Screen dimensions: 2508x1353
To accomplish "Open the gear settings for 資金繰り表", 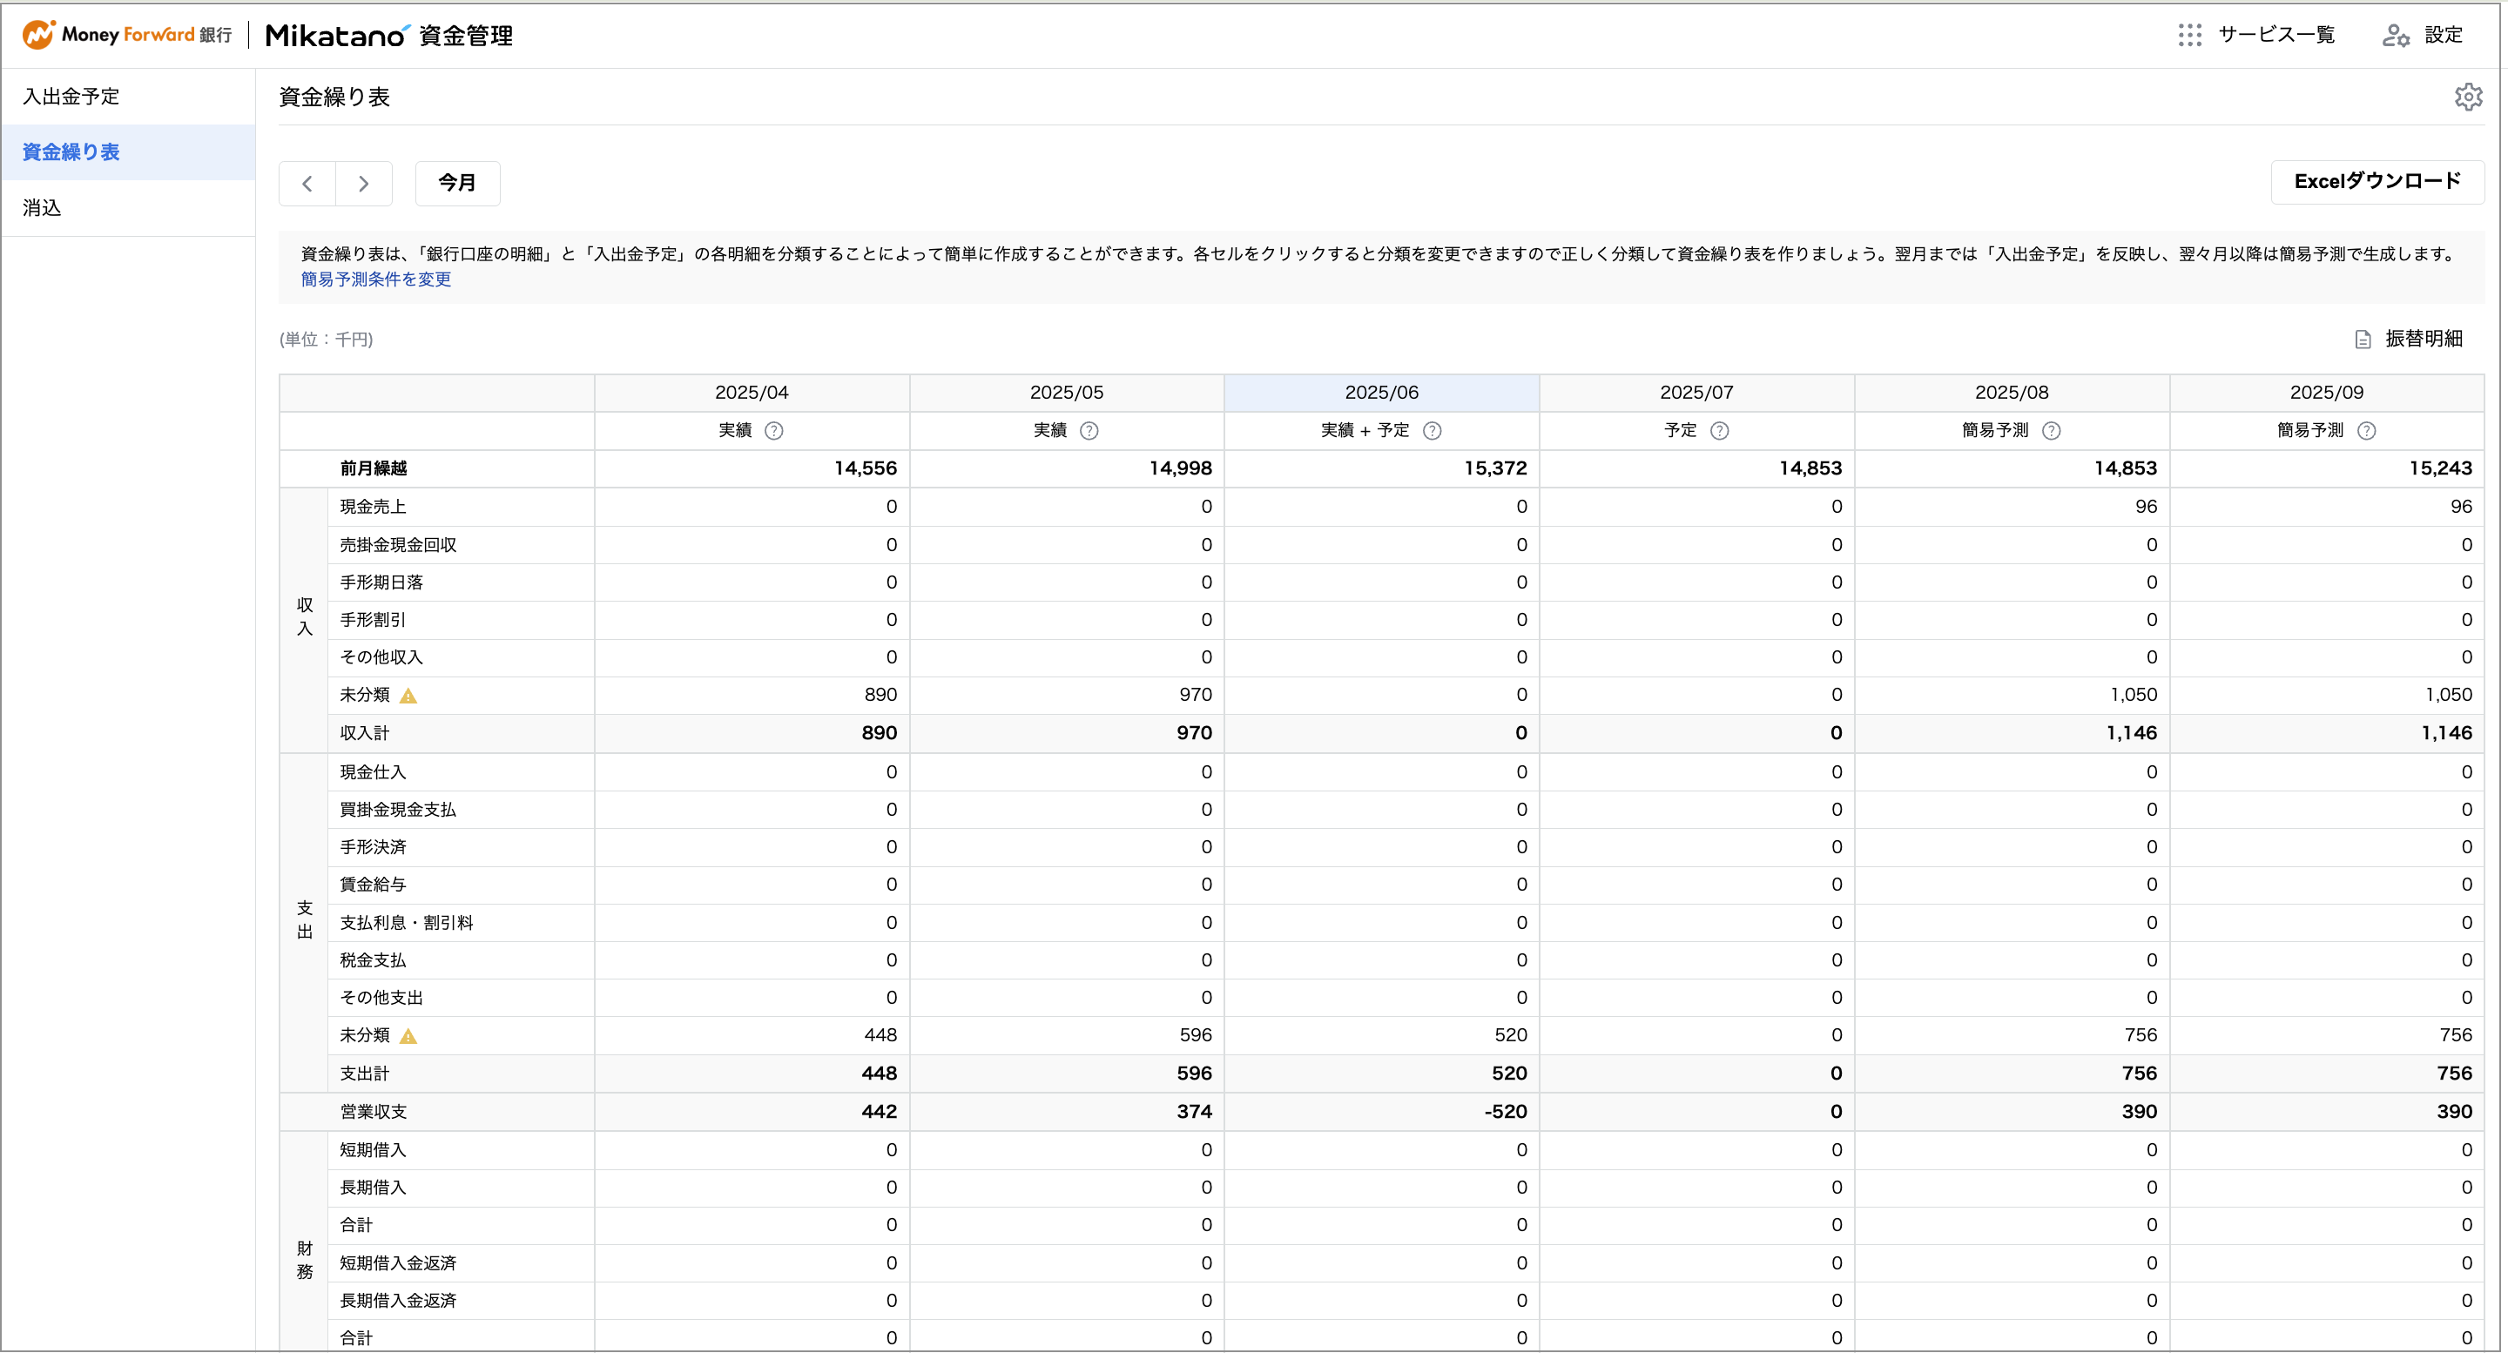I will point(2468,98).
